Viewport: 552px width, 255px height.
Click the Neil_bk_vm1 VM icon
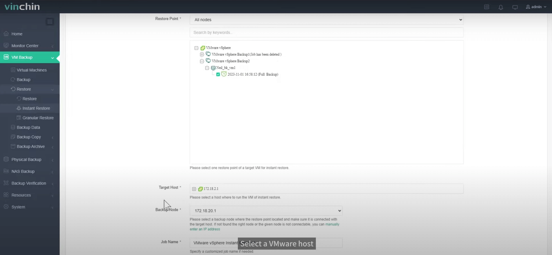coord(213,68)
